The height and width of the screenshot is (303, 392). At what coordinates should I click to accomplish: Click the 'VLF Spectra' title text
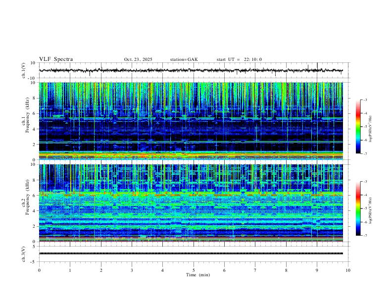[x=56, y=59]
